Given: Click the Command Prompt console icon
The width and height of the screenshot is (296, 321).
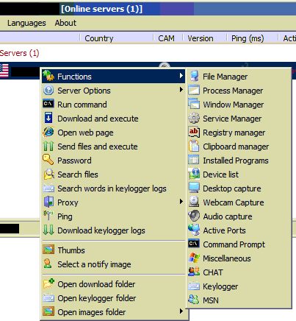Looking at the screenshot, I should coord(194,244).
